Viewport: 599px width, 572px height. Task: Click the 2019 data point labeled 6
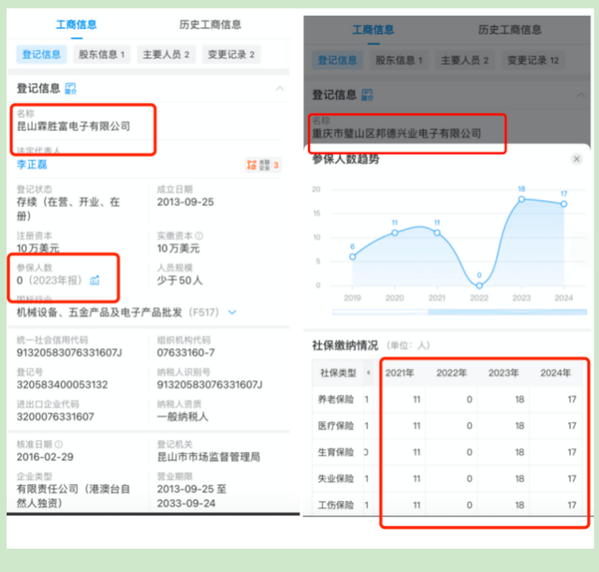[353, 257]
